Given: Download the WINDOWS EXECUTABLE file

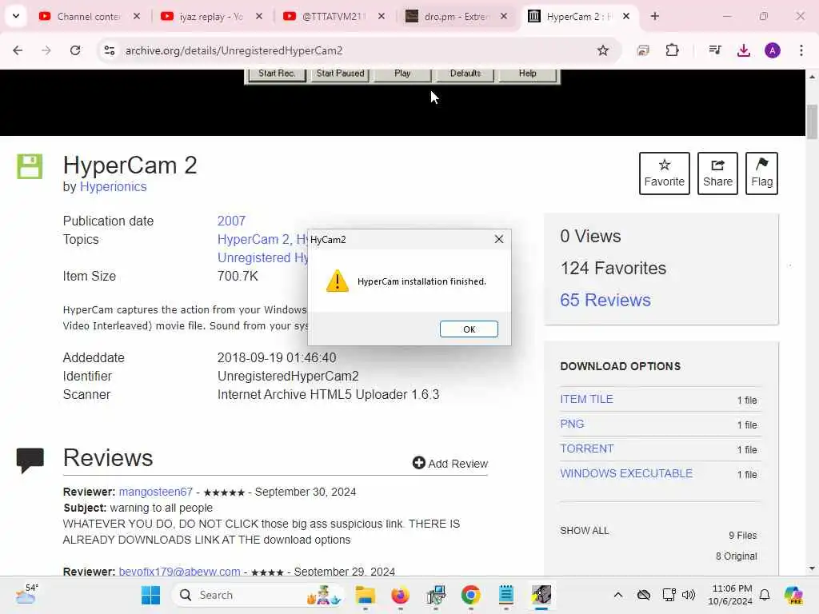Looking at the screenshot, I should [x=626, y=473].
